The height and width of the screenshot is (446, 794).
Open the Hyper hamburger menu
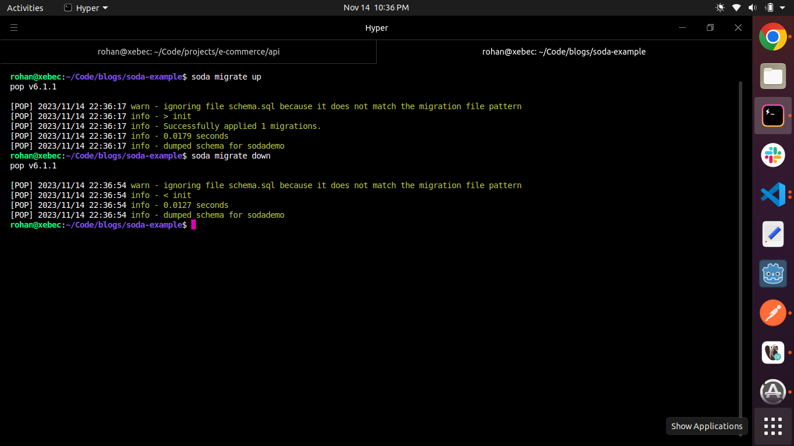[14, 27]
